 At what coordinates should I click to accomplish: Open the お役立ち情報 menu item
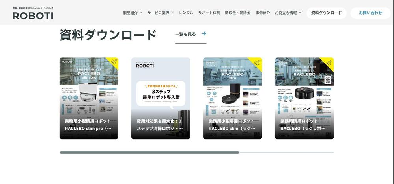coord(286,13)
